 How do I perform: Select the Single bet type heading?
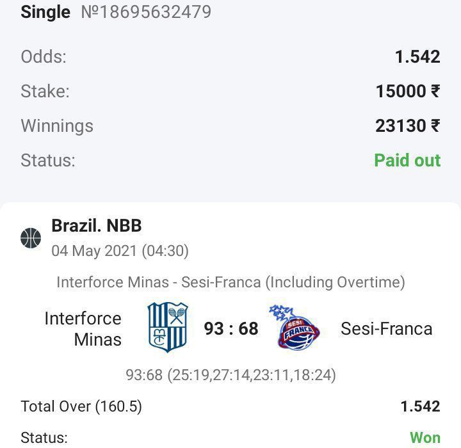click(x=45, y=12)
